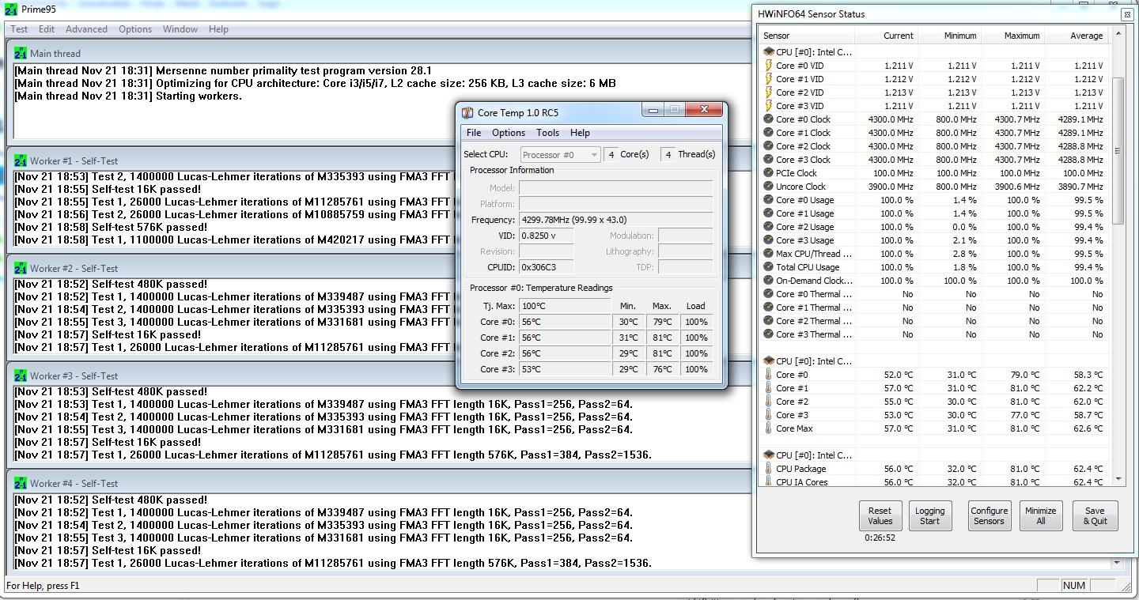The height and width of the screenshot is (600, 1139).
Task: Click the first CPU [#0] Intel chip icon
Action: (x=768, y=52)
